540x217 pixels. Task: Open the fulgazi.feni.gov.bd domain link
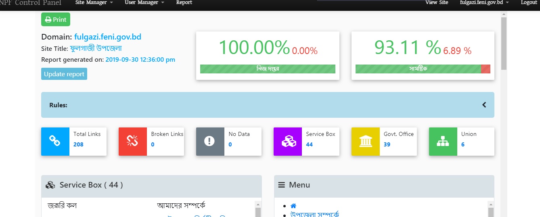pos(107,37)
